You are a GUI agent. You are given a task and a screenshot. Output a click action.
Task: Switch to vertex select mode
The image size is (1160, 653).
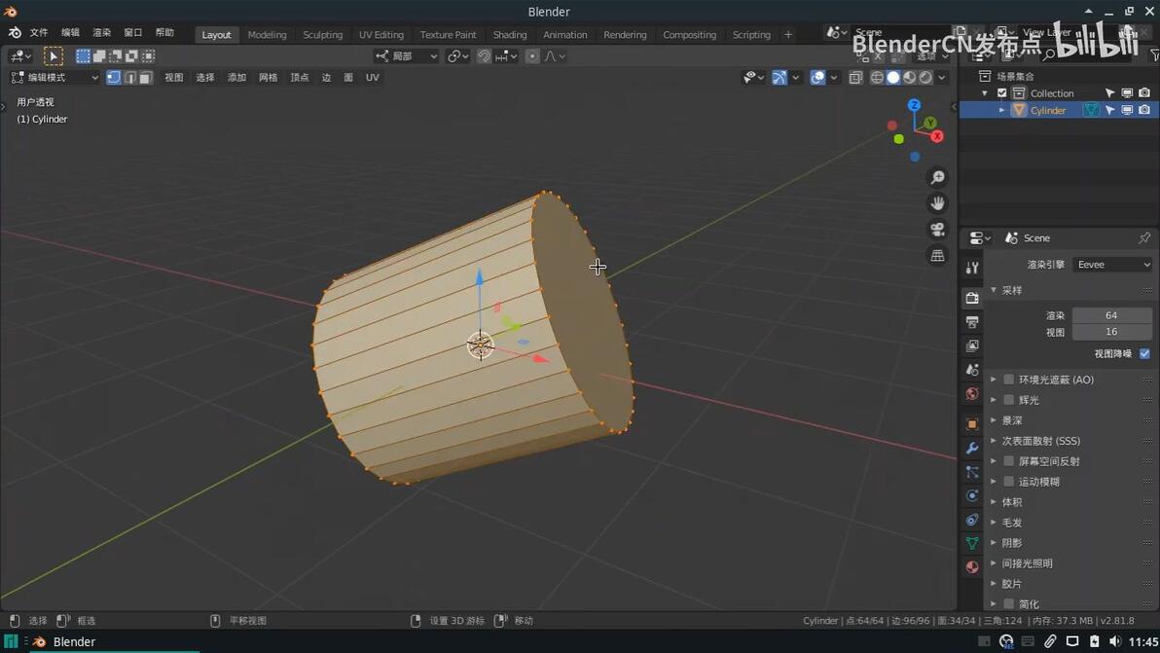114,78
